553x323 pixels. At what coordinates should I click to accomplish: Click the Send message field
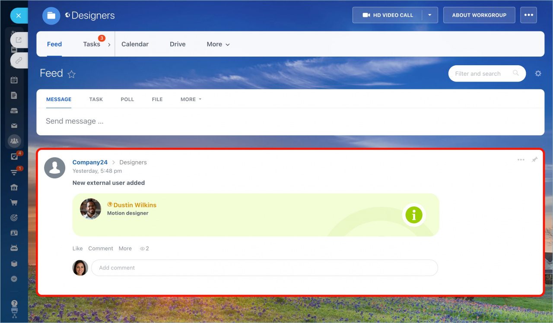point(290,121)
